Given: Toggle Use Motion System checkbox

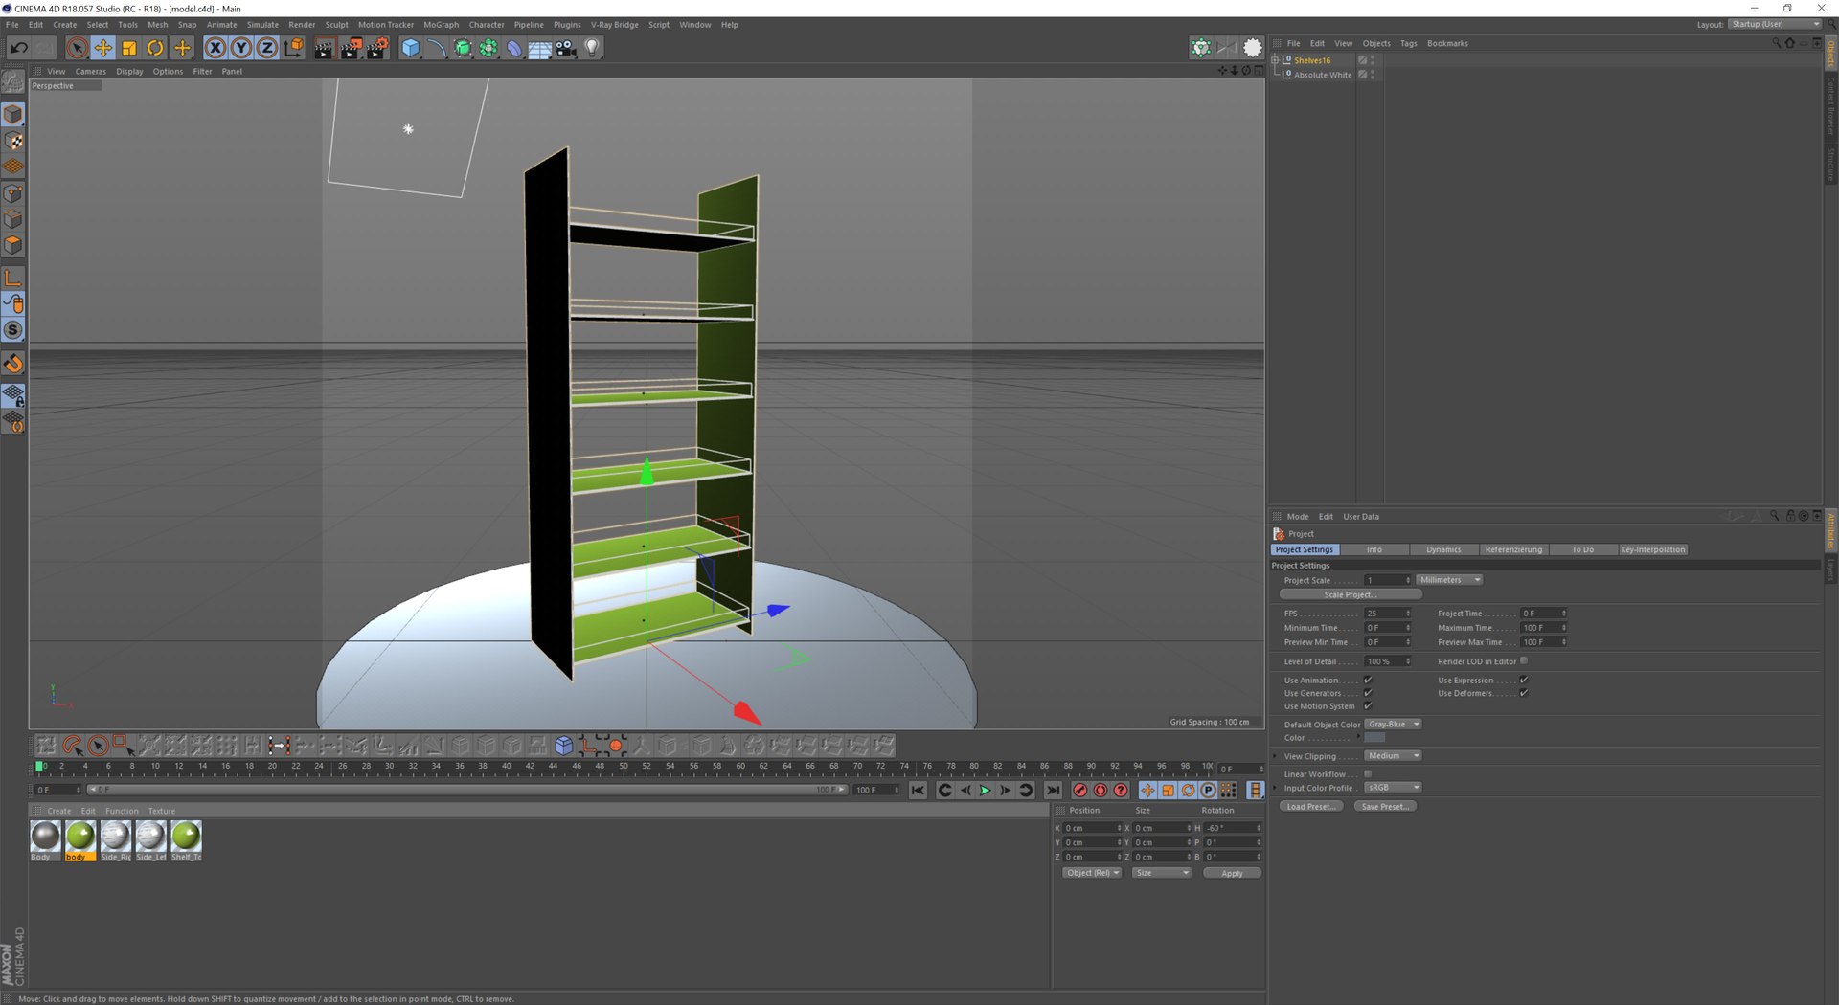Looking at the screenshot, I should (x=1368, y=705).
